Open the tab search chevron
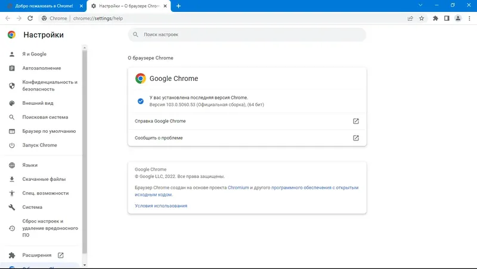This screenshot has height=269, width=477. 420,5
